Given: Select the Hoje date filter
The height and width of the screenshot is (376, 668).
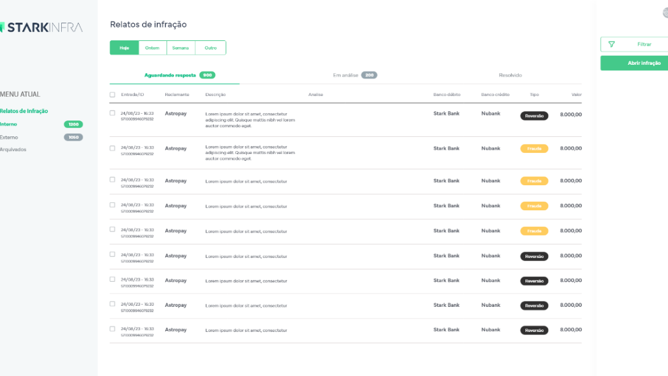Looking at the screenshot, I should tap(124, 48).
